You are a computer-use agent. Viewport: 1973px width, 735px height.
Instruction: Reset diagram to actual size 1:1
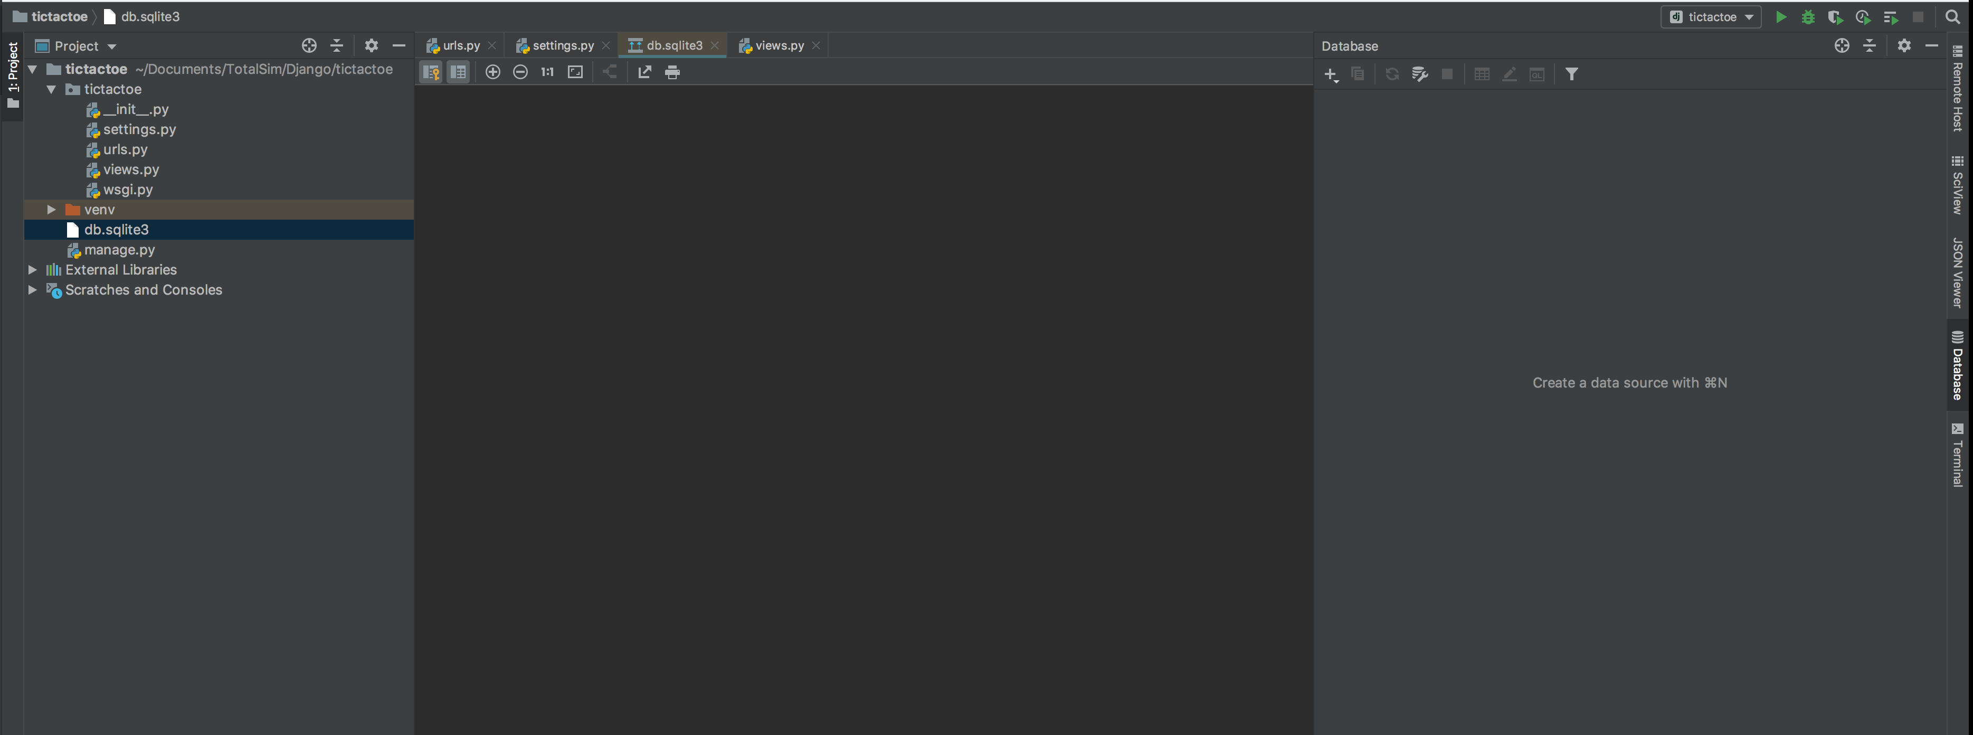pyautogui.click(x=547, y=72)
